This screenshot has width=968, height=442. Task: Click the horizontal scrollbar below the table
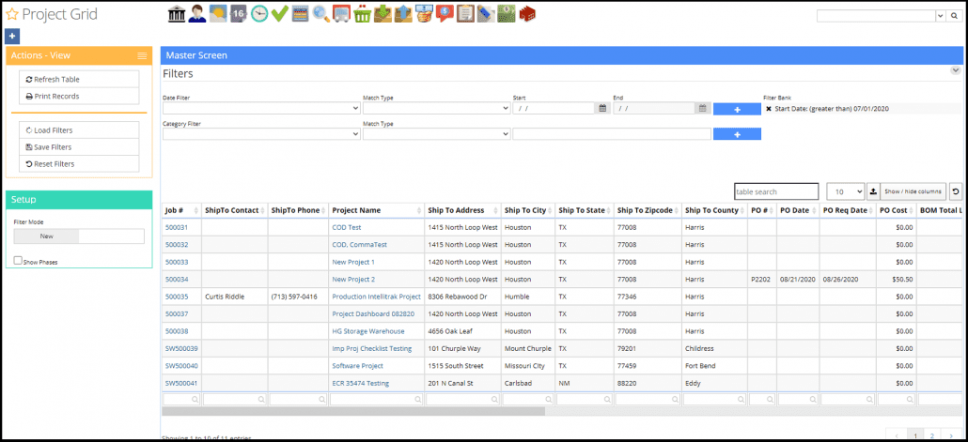tap(352, 411)
